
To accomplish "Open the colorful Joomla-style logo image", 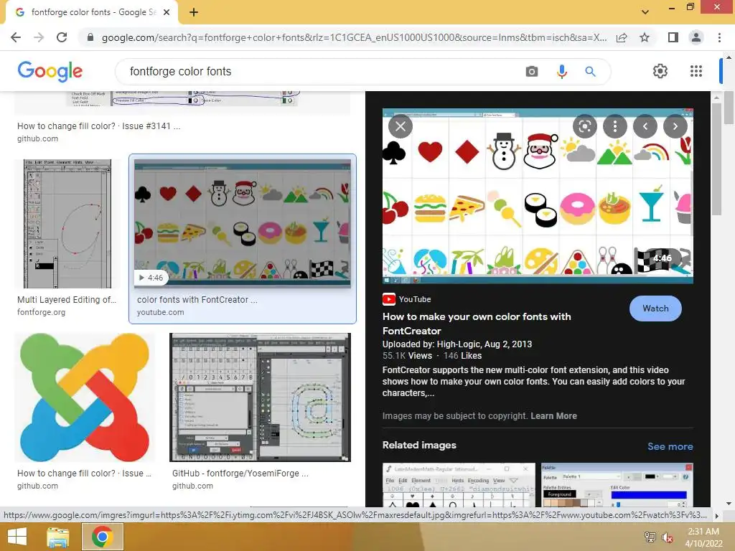I will point(85,397).
